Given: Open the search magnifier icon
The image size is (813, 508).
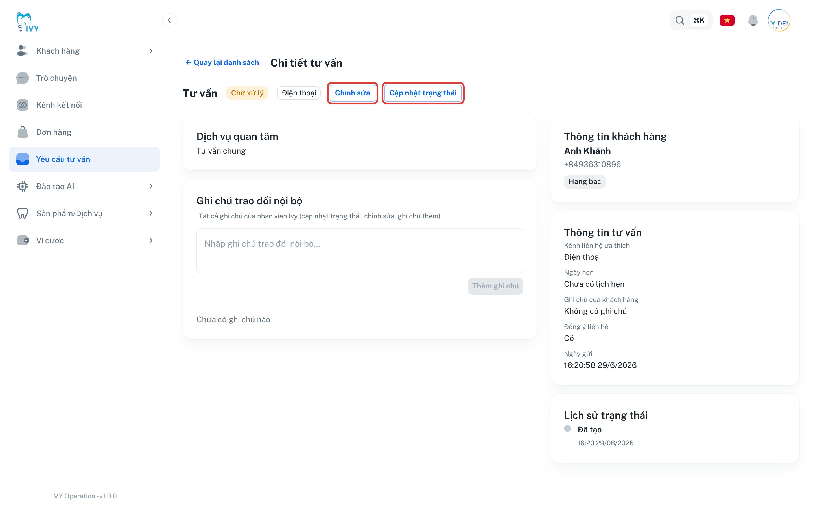Looking at the screenshot, I should pos(680,21).
